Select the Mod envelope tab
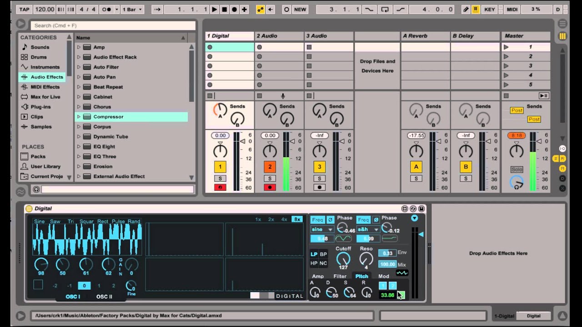This screenshot has height=327, width=582. (384, 276)
